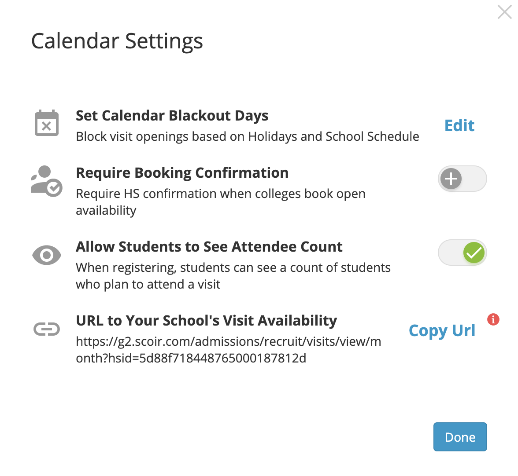This screenshot has height=476, width=518.
Task: Click the red info icon beside Copy Url
Action: pyautogui.click(x=493, y=319)
